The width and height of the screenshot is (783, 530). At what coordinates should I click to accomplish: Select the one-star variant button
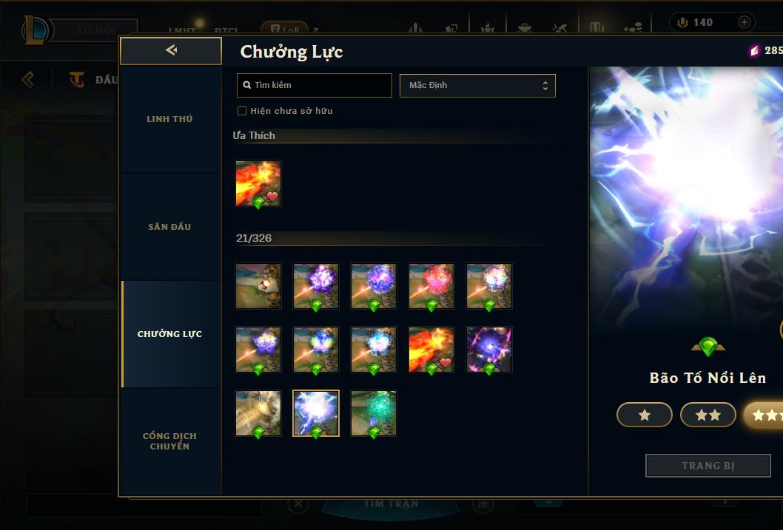(644, 415)
